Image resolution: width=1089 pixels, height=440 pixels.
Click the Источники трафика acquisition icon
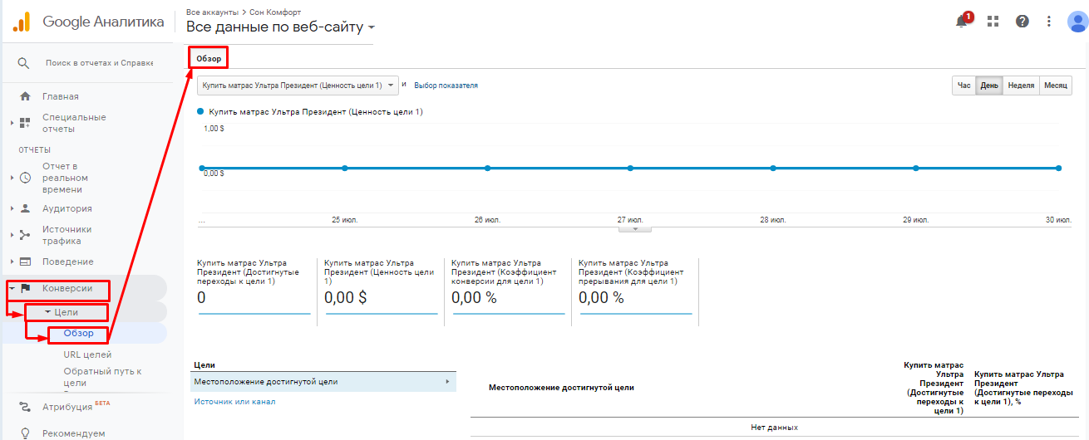click(25, 235)
